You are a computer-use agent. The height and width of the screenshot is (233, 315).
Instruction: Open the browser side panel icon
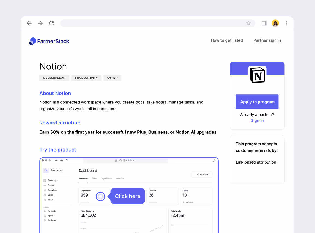tap(264, 23)
